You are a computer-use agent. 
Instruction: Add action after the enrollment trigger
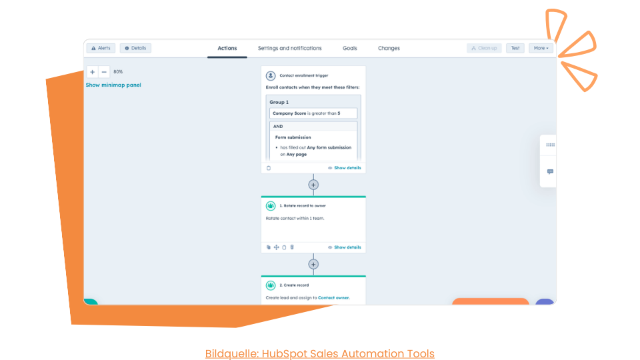click(x=313, y=185)
